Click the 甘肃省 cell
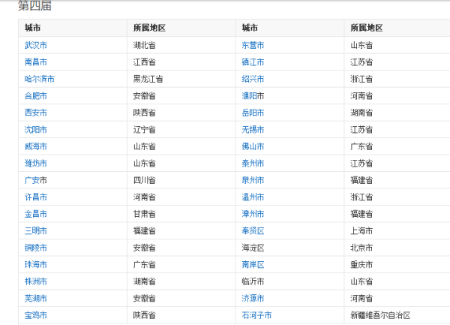This screenshot has height=325, width=450. click(181, 214)
